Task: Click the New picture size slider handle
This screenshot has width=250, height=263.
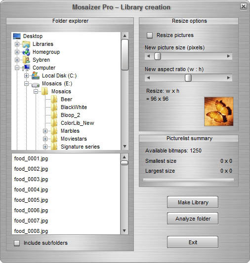Action: point(157,56)
